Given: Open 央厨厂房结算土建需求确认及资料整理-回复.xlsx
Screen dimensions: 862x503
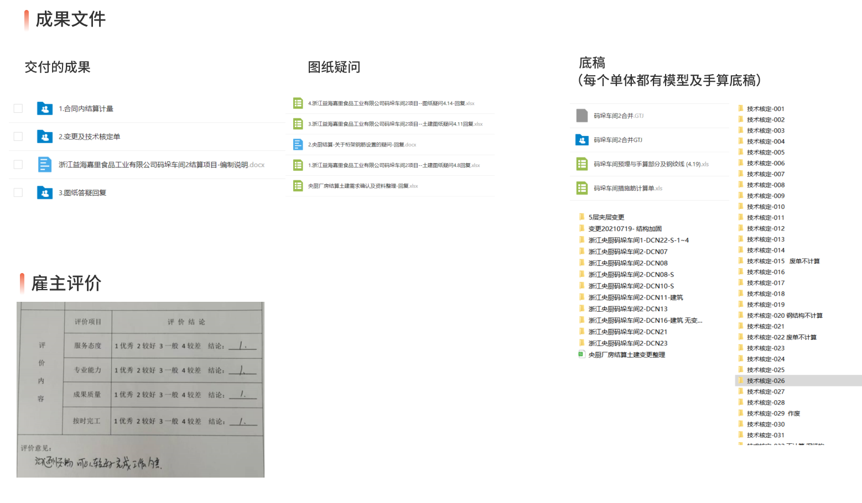Looking at the screenshot, I should 362,186.
